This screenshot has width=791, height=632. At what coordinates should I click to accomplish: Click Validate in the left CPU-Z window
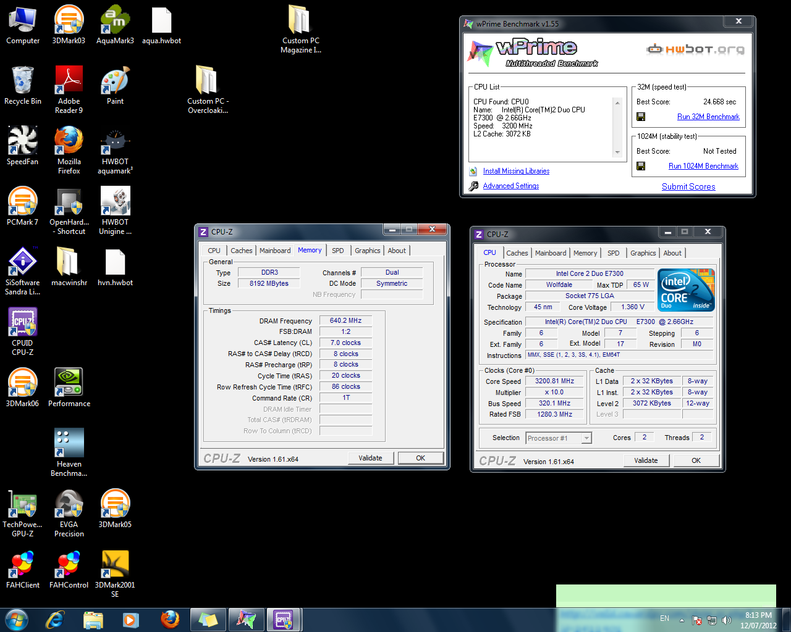click(x=370, y=458)
